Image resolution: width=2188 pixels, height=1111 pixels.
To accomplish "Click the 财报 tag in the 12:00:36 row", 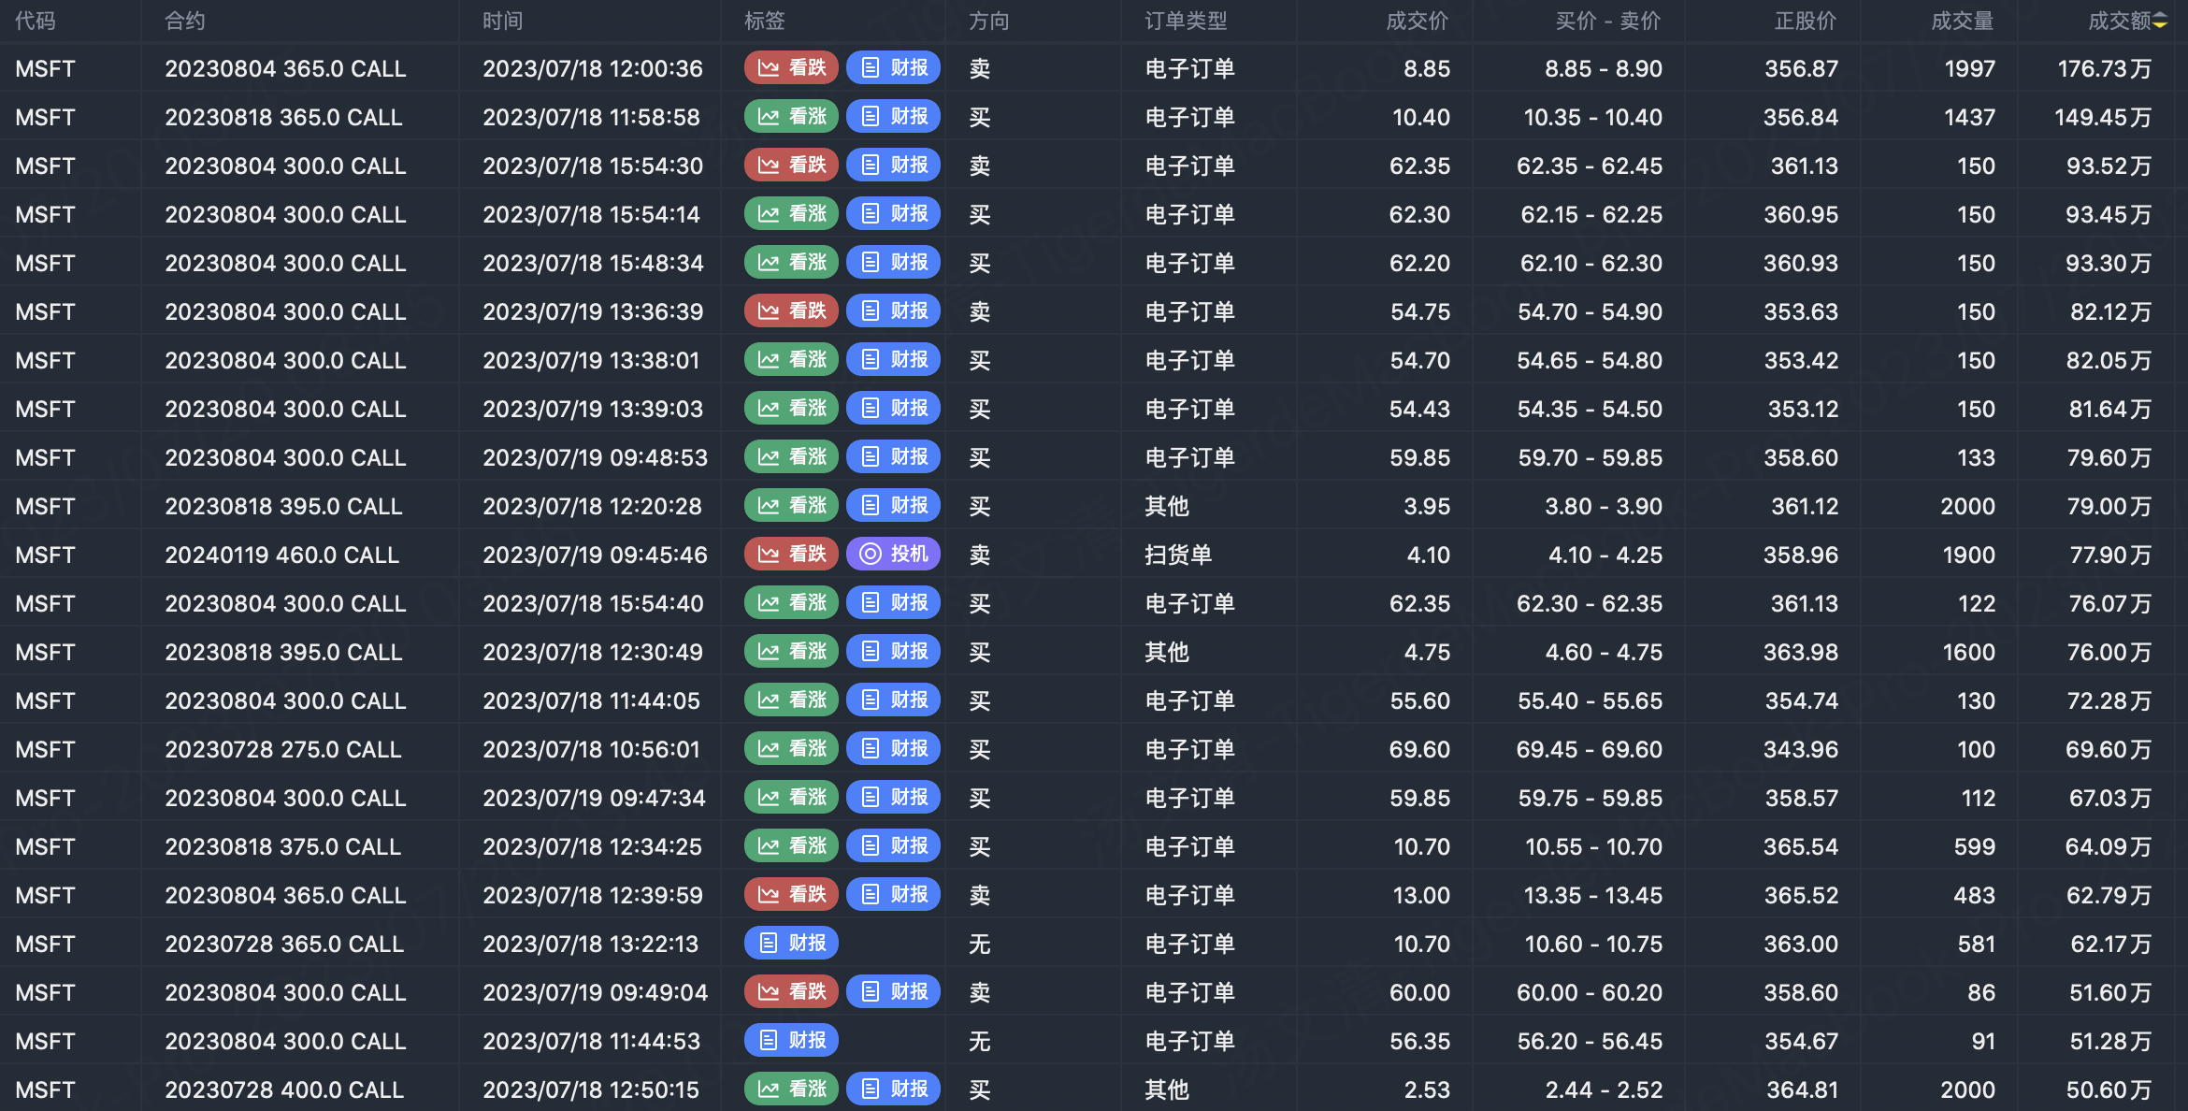I will (x=893, y=67).
